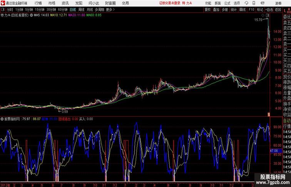Viewport: 291px width, 187px height.
Task: Expand the 股票指标网 indicator round arrow
Action: point(2,119)
